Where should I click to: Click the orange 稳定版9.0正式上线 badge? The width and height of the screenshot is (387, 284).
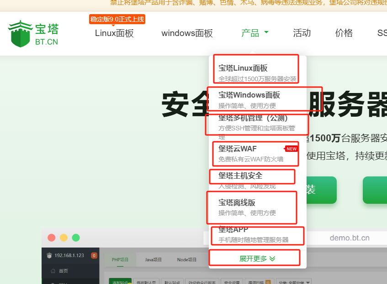point(117,19)
